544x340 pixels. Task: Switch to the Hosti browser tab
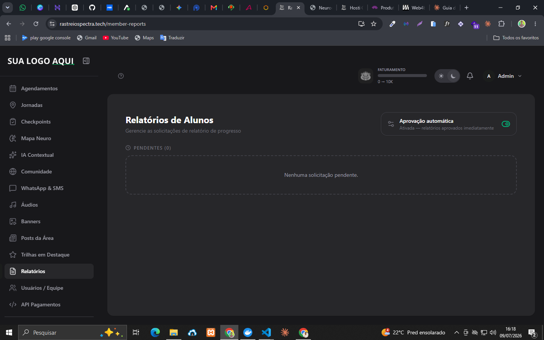tap(352, 8)
